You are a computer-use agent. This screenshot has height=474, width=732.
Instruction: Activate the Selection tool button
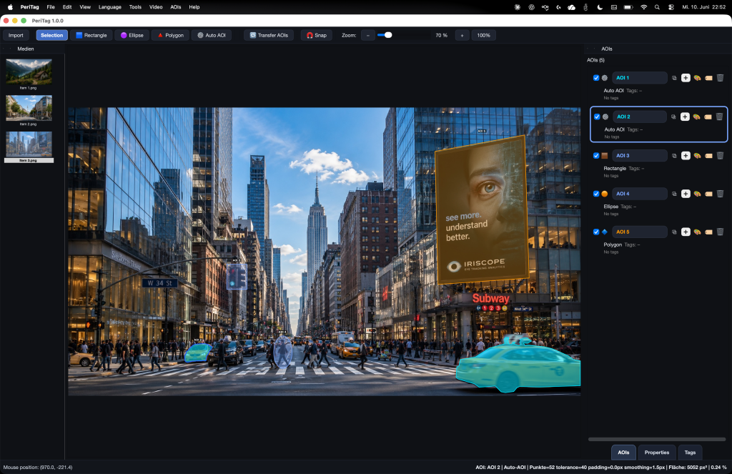tap(51, 35)
